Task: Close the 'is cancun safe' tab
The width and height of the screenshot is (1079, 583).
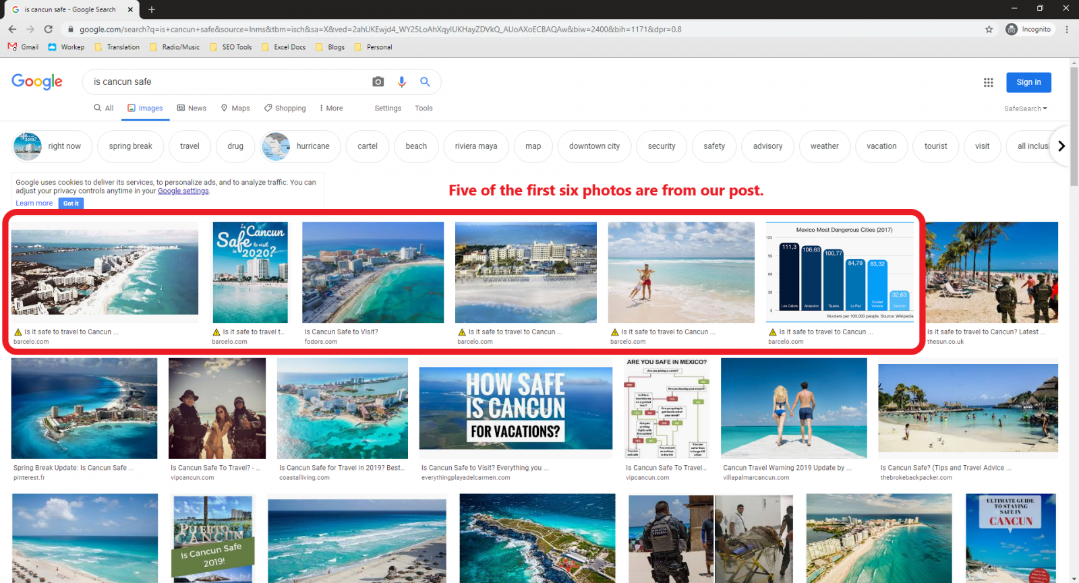Action: (x=130, y=9)
